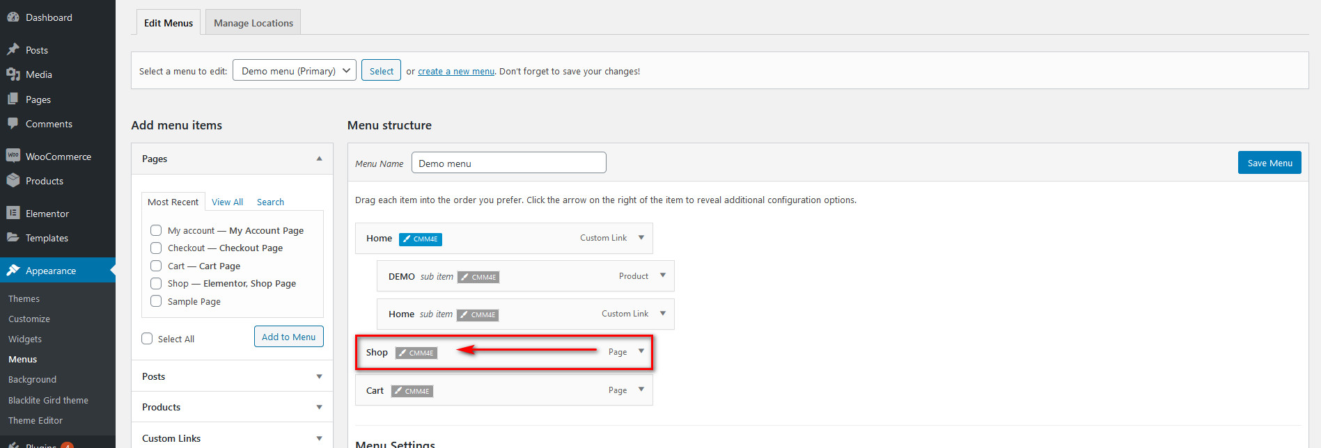Check My account — My Account Page checkbox

pyautogui.click(x=156, y=230)
